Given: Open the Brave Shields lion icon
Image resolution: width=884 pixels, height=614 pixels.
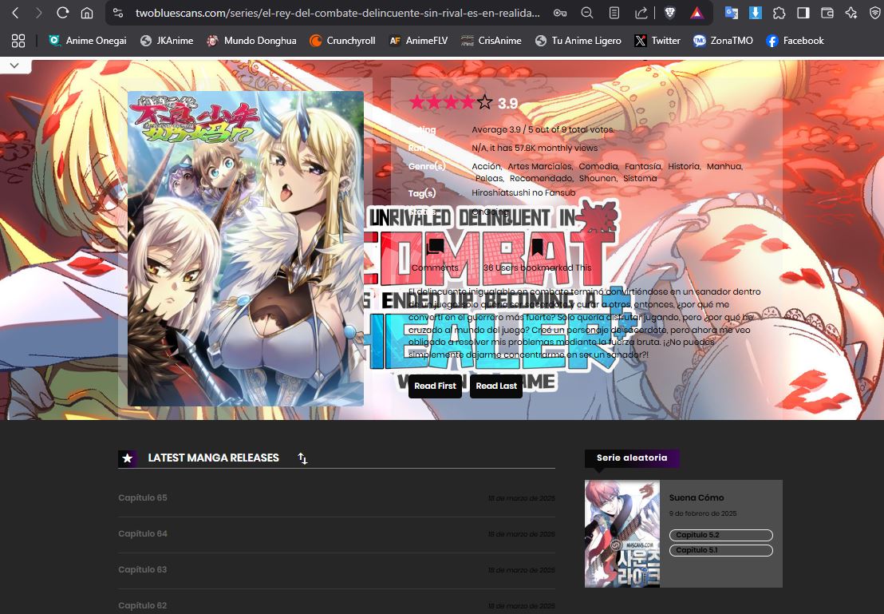Looking at the screenshot, I should pyautogui.click(x=669, y=13).
